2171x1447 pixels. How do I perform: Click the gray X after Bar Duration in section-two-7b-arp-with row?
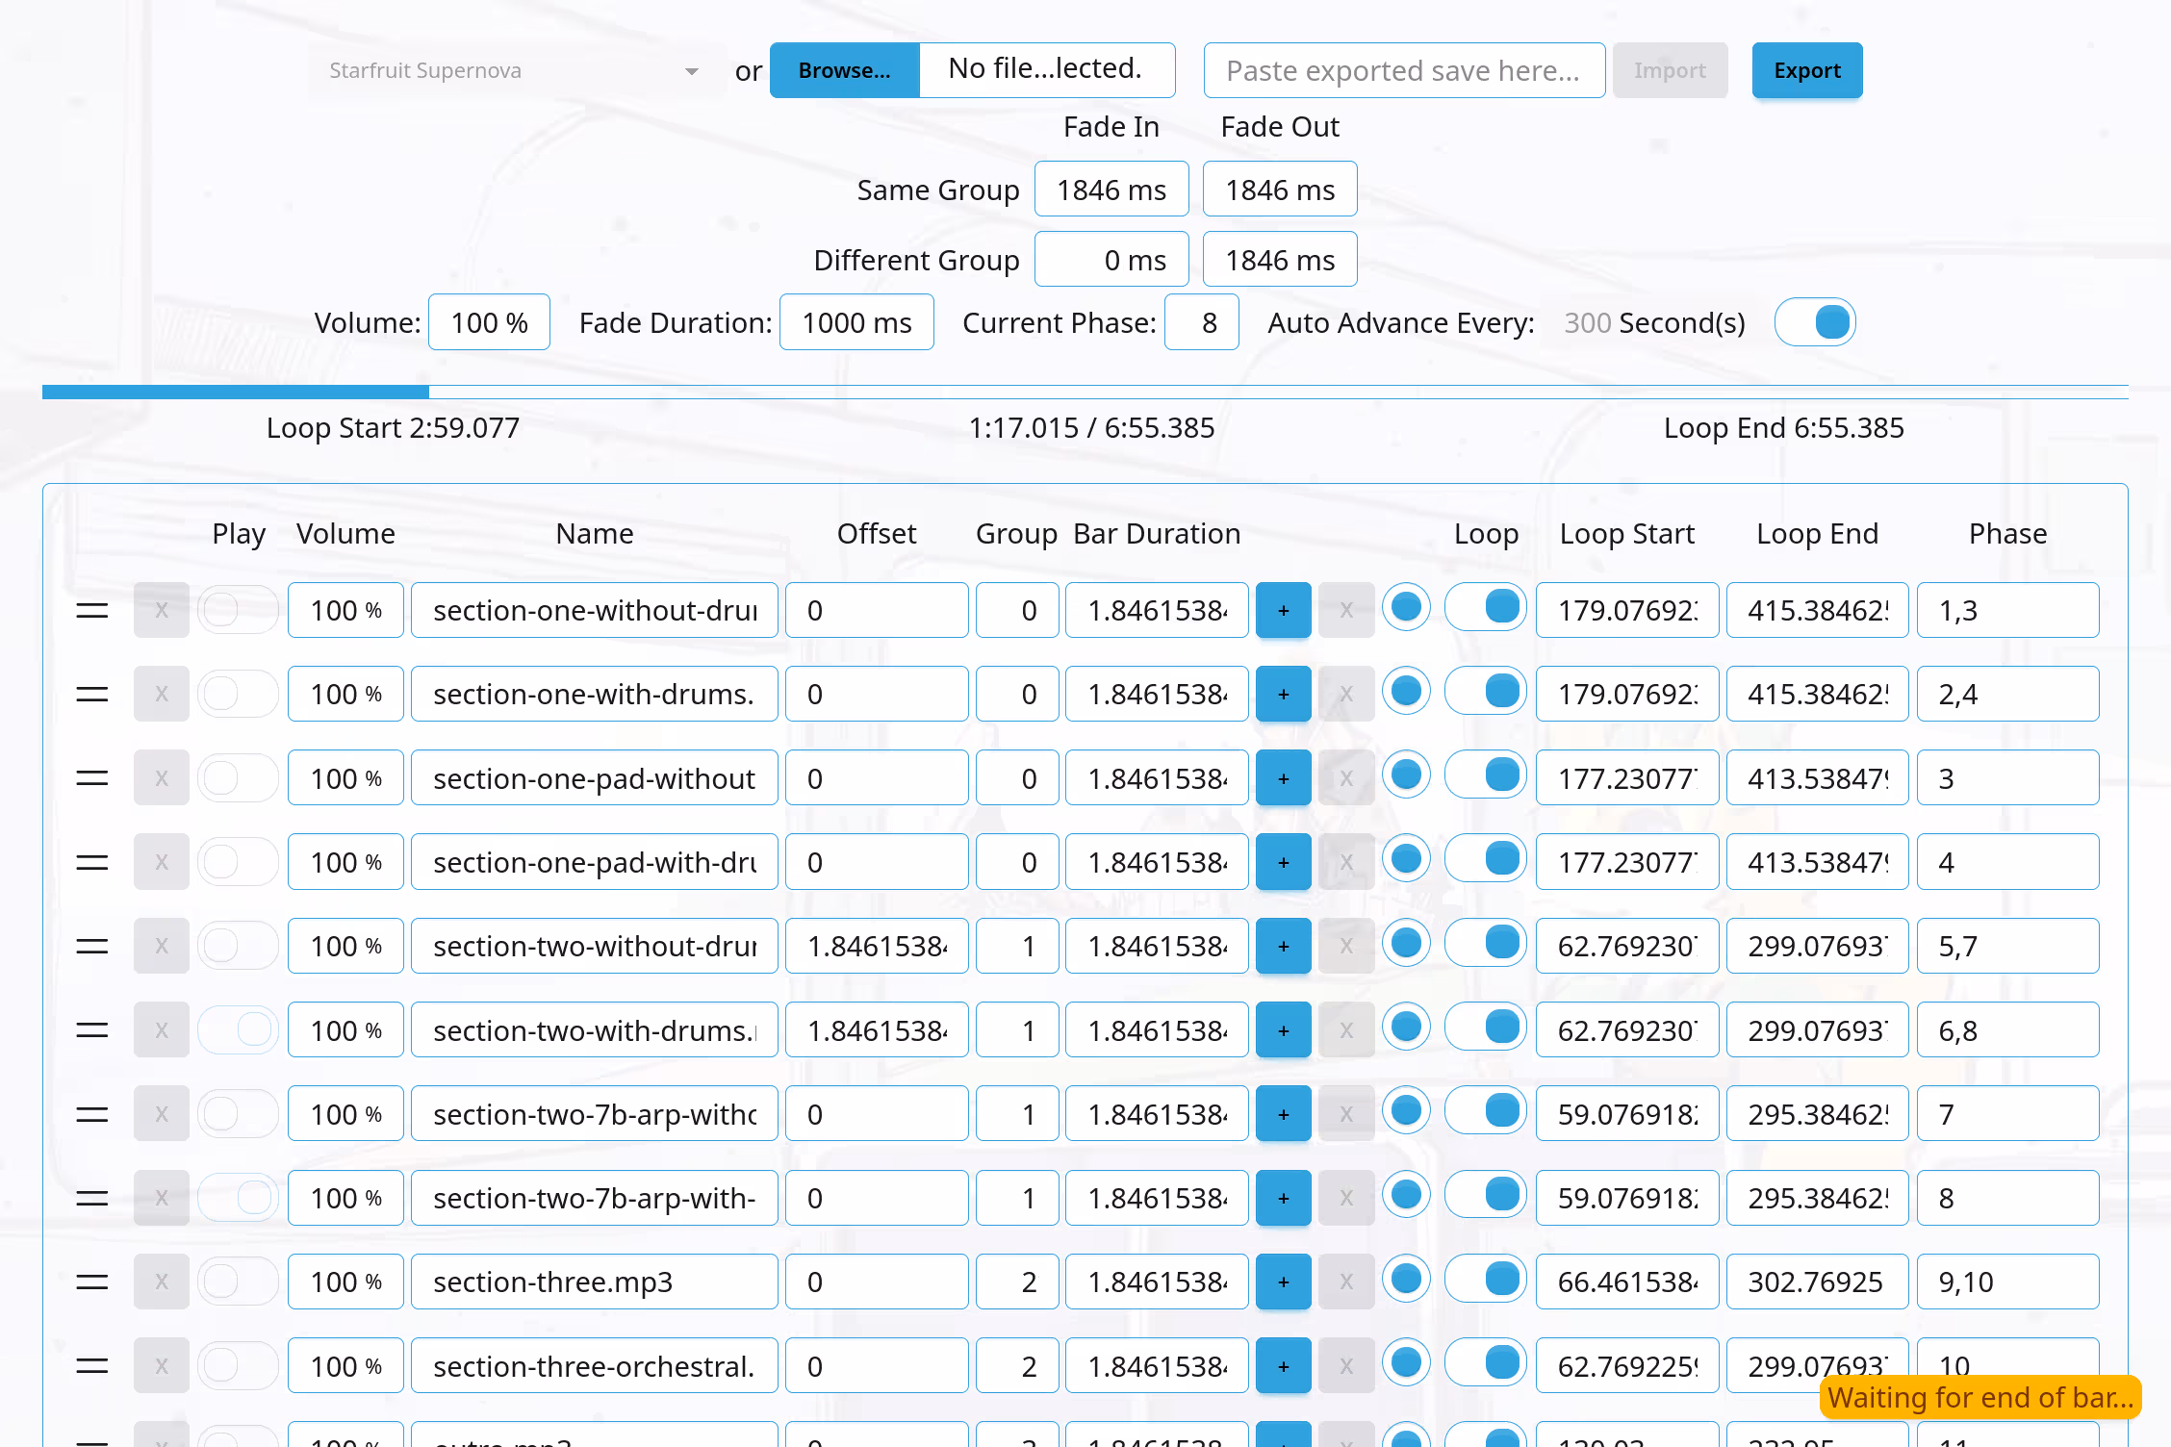click(x=1346, y=1198)
